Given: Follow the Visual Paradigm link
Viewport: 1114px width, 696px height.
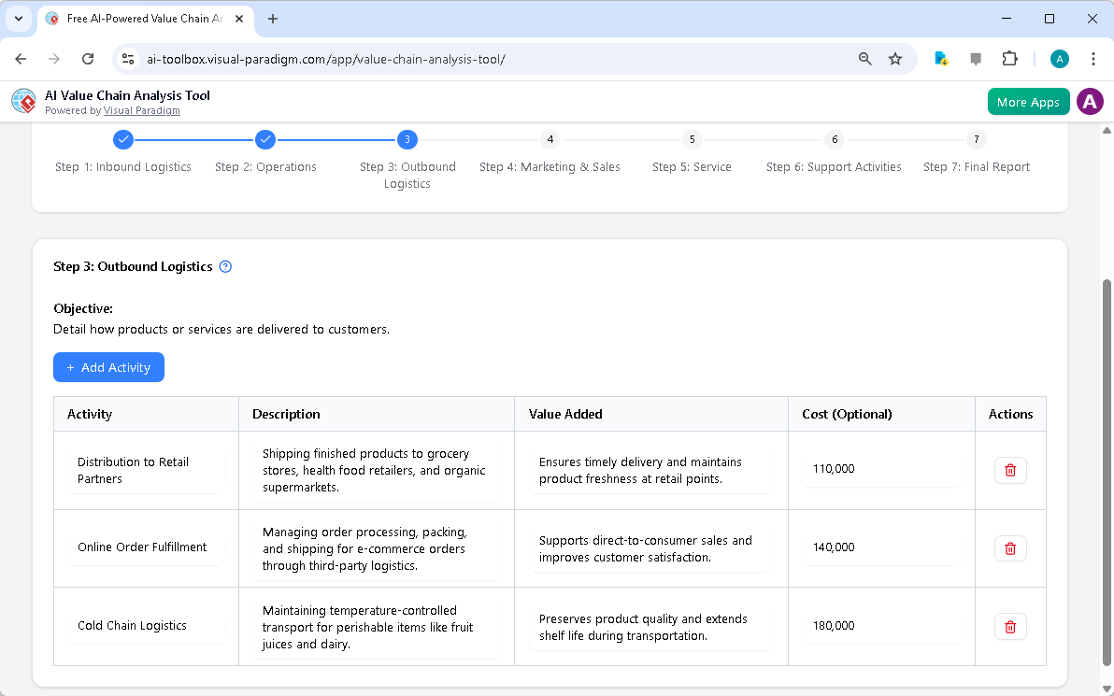Looking at the screenshot, I should point(142,110).
